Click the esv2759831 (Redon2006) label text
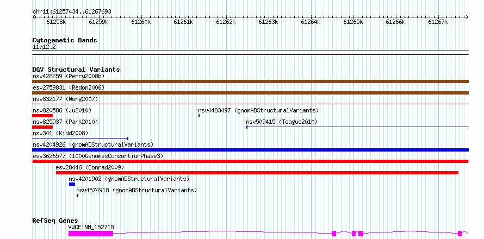The height and width of the screenshot is (239, 484). pyautogui.click(x=69, y=87)
